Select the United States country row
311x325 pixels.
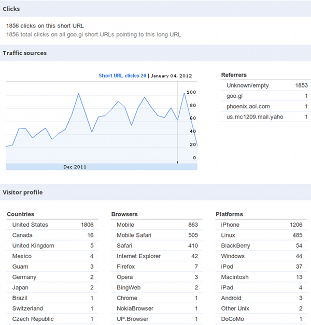(52, 225)
